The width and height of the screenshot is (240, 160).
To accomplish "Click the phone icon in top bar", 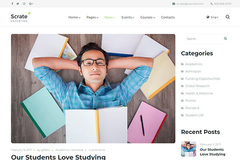I will click(212, 4).
